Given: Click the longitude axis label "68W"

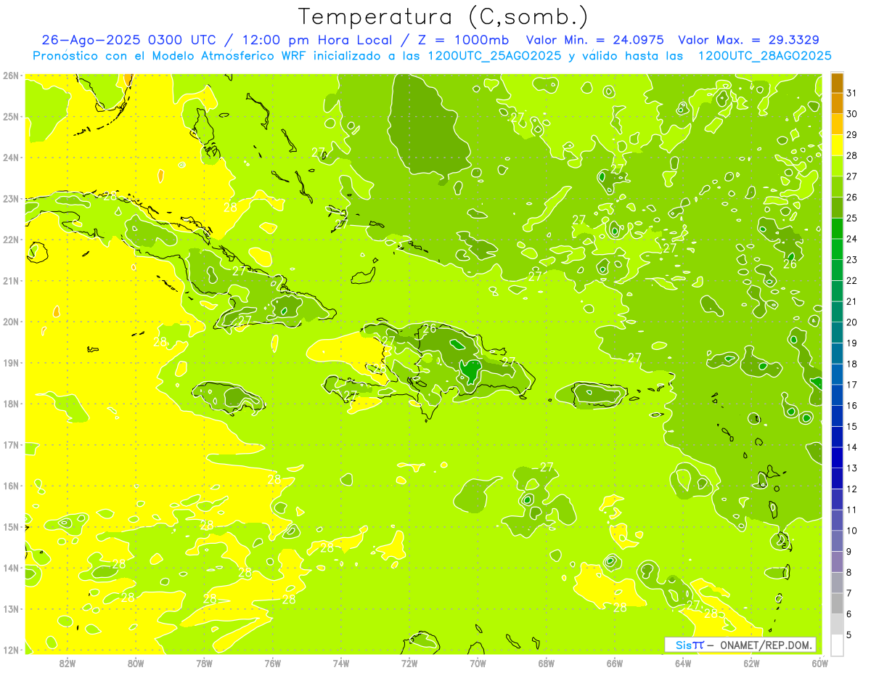Looking at the screenshot, I should pos(547,664).
